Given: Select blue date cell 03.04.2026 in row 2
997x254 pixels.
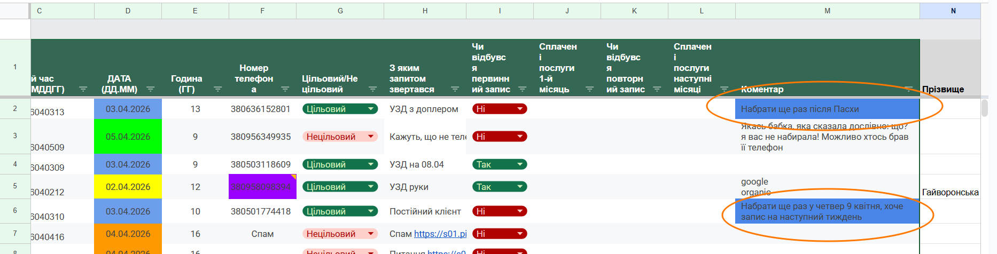Looking at the screenshot, I should pos(128,109).
